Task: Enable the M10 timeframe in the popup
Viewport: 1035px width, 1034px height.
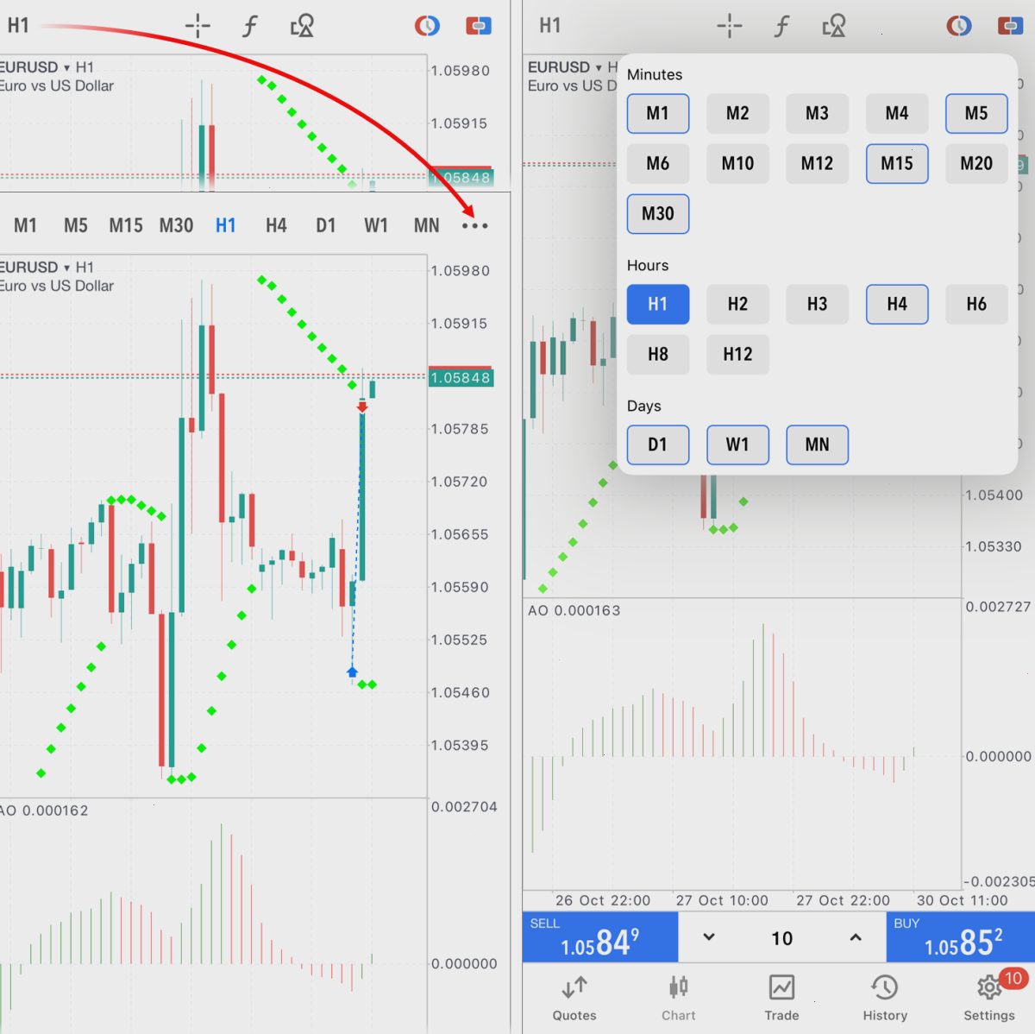Action: (x=737, y=163)
